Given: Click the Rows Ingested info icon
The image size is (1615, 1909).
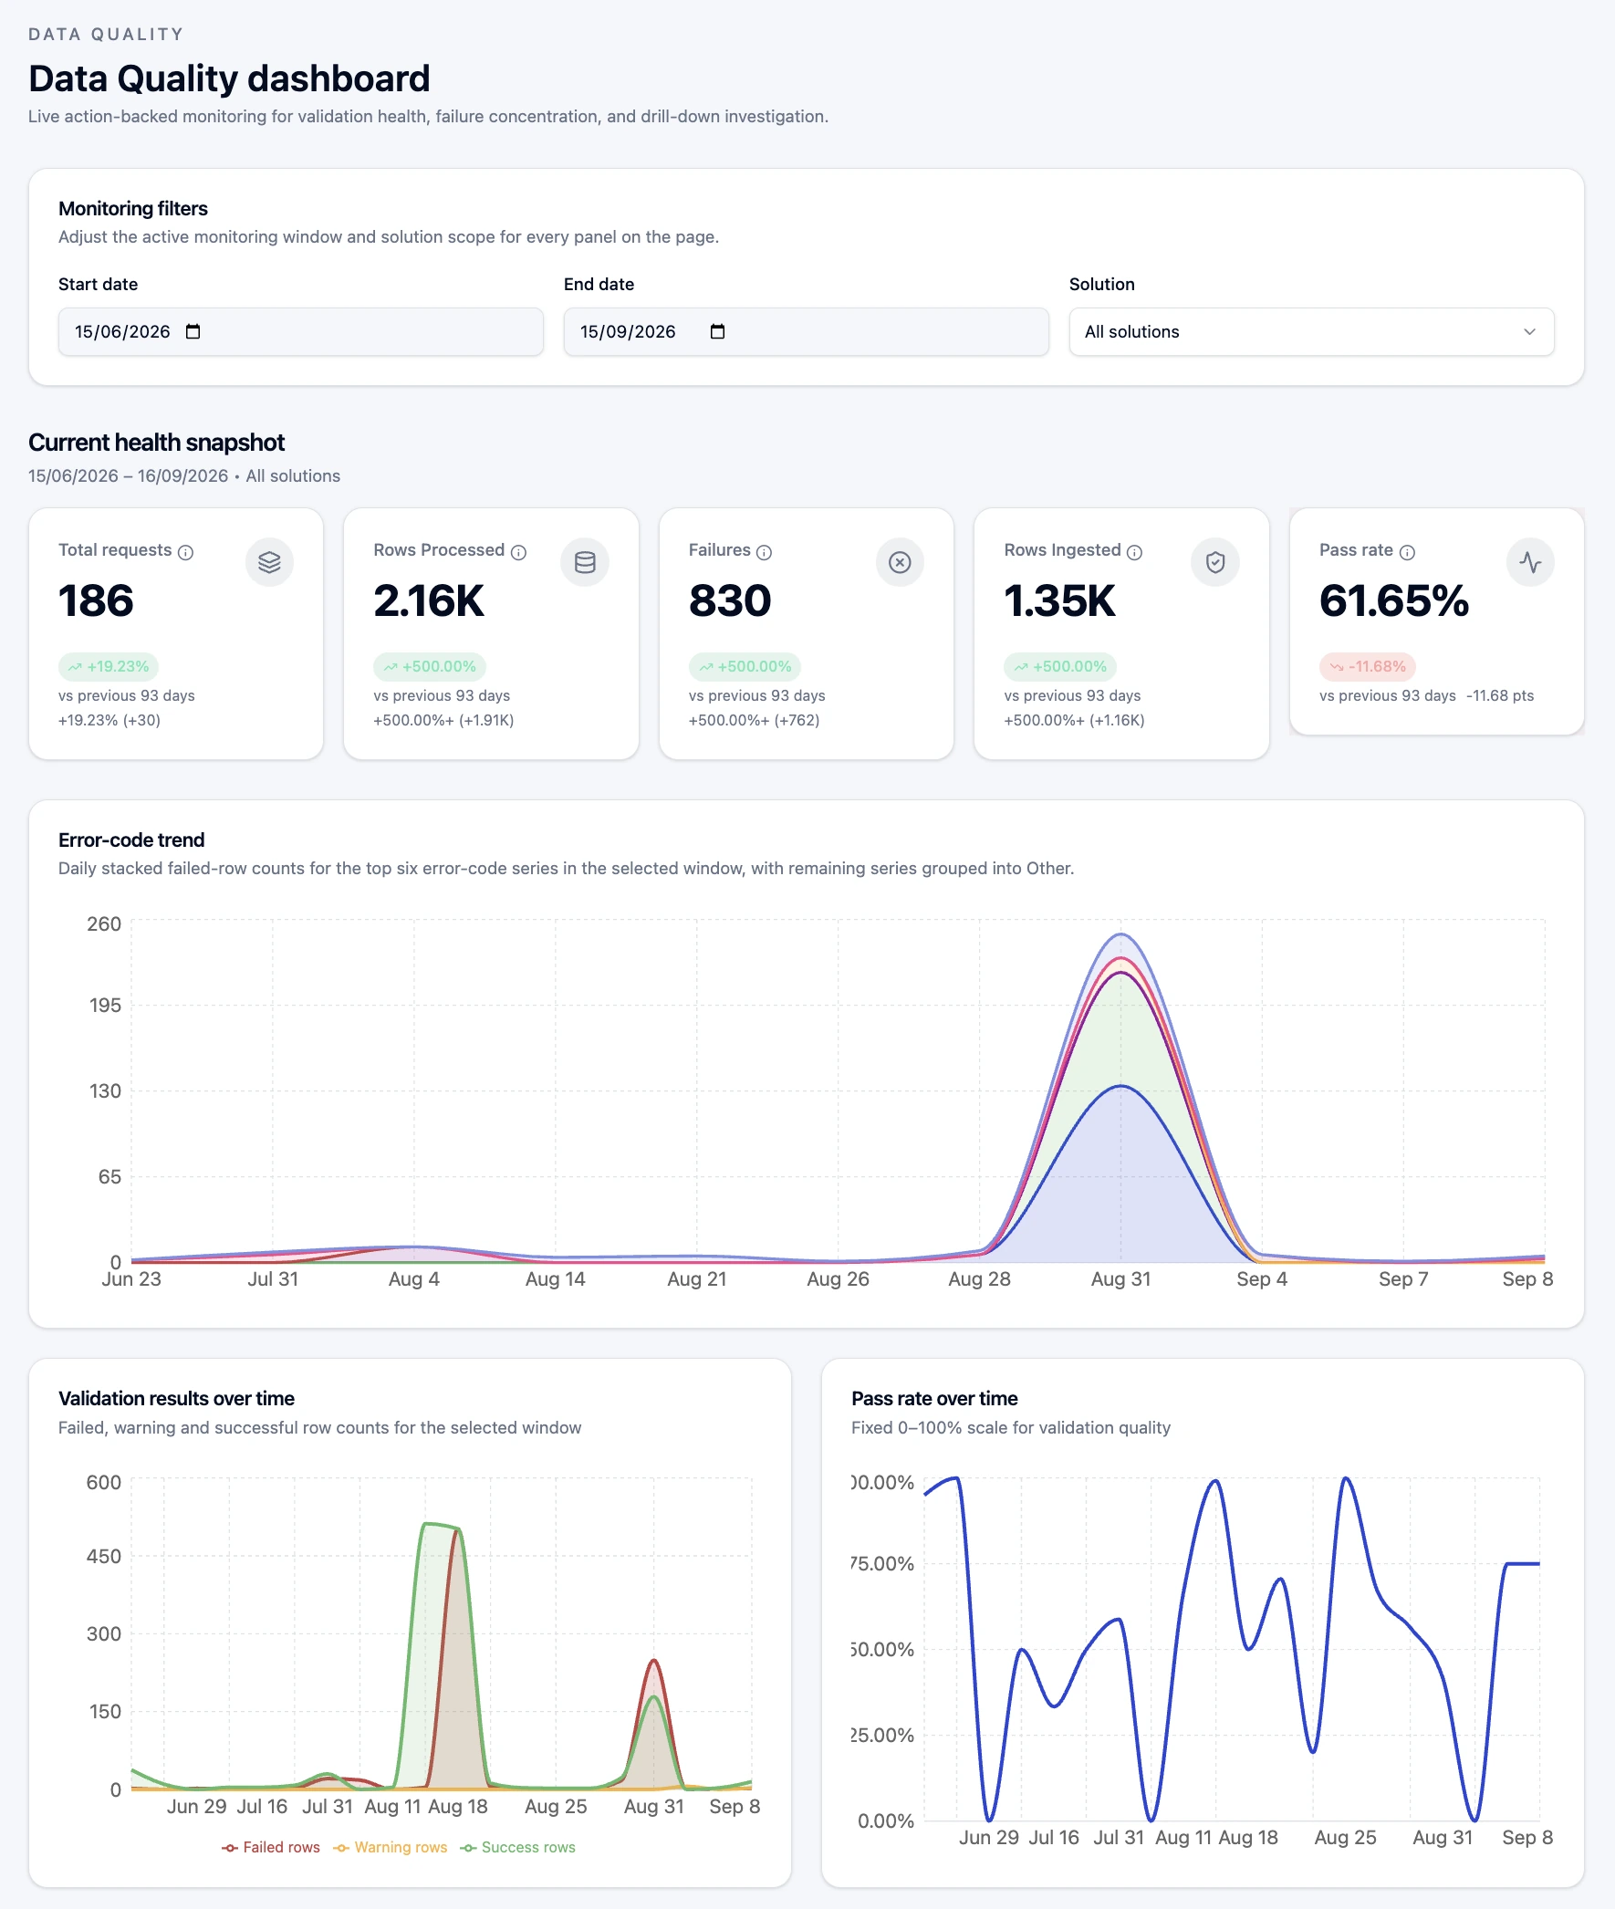Looking at the screenshot, I should coord(1134,552).
